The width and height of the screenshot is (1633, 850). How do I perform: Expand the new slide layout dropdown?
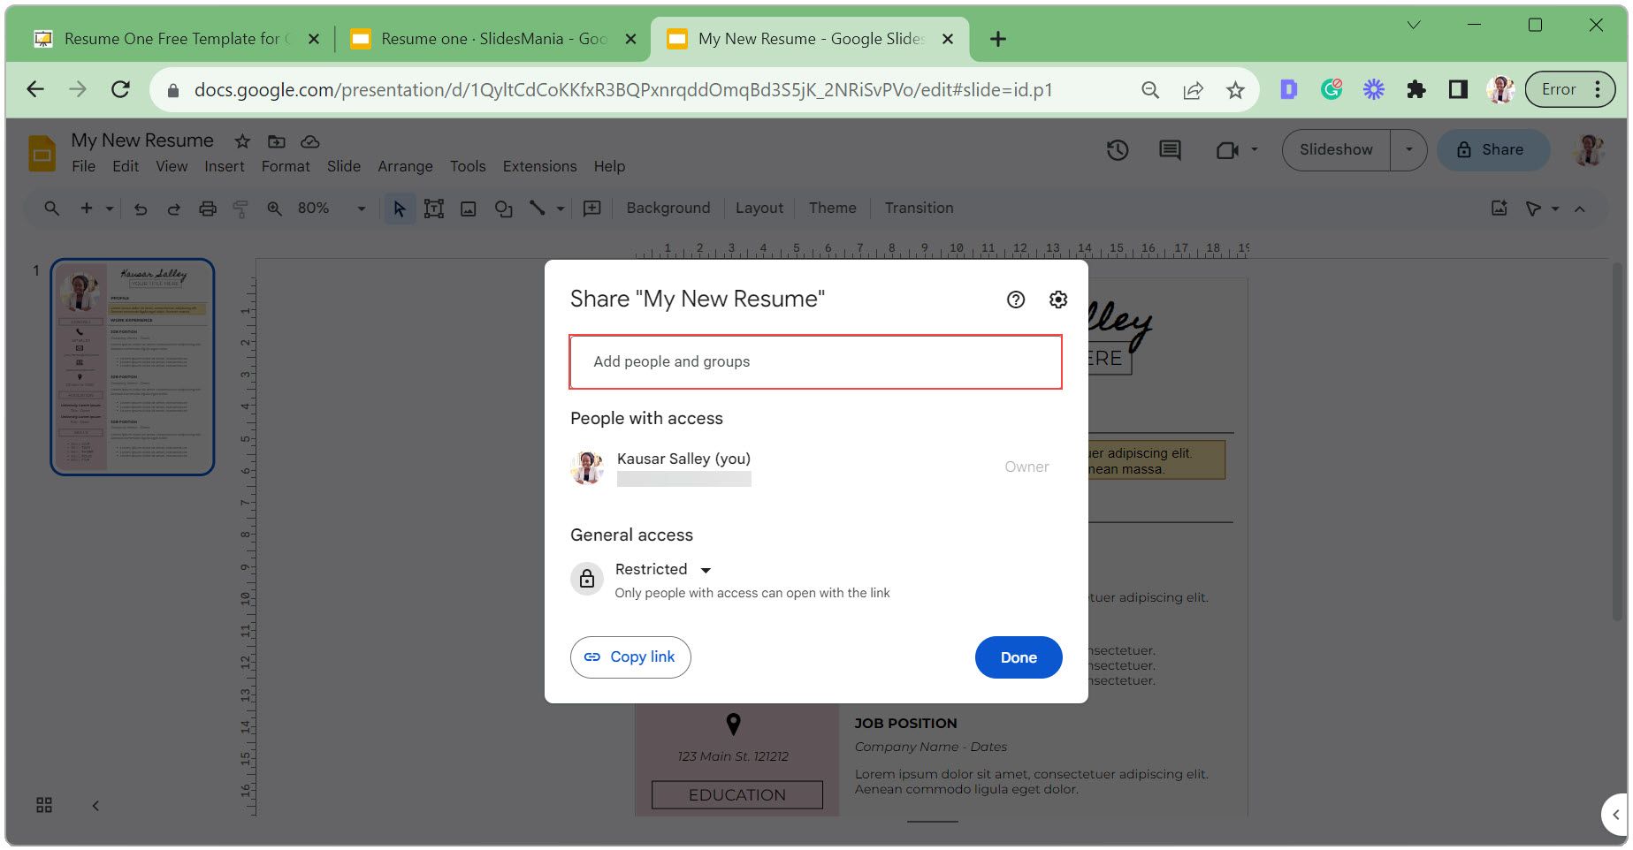pyautogui.click(x=110, y=209)
